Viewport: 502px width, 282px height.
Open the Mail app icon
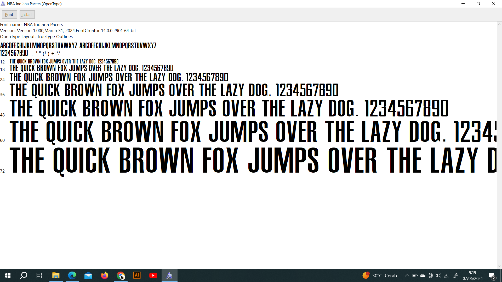coord(88,275)
